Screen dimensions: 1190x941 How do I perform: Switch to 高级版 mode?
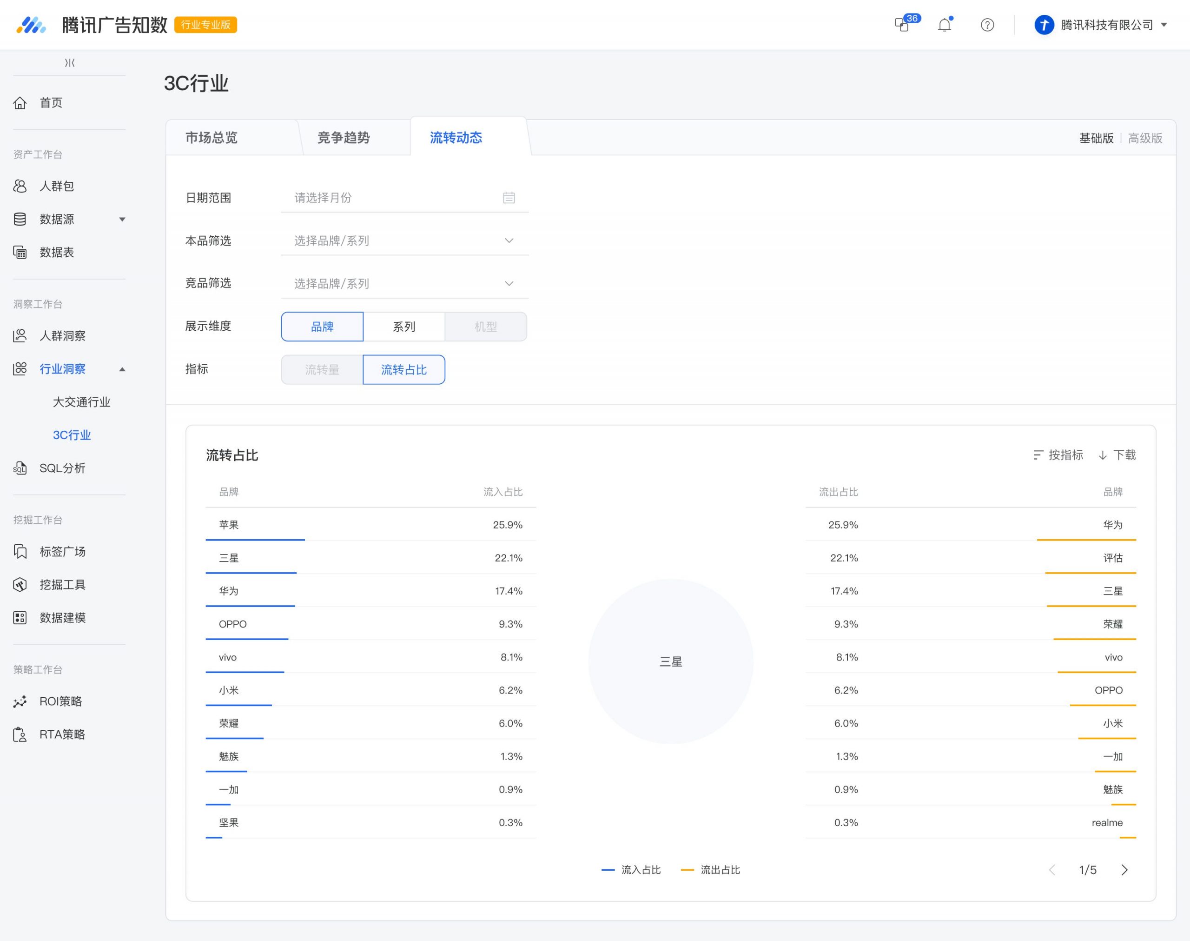pos(1145,138)
